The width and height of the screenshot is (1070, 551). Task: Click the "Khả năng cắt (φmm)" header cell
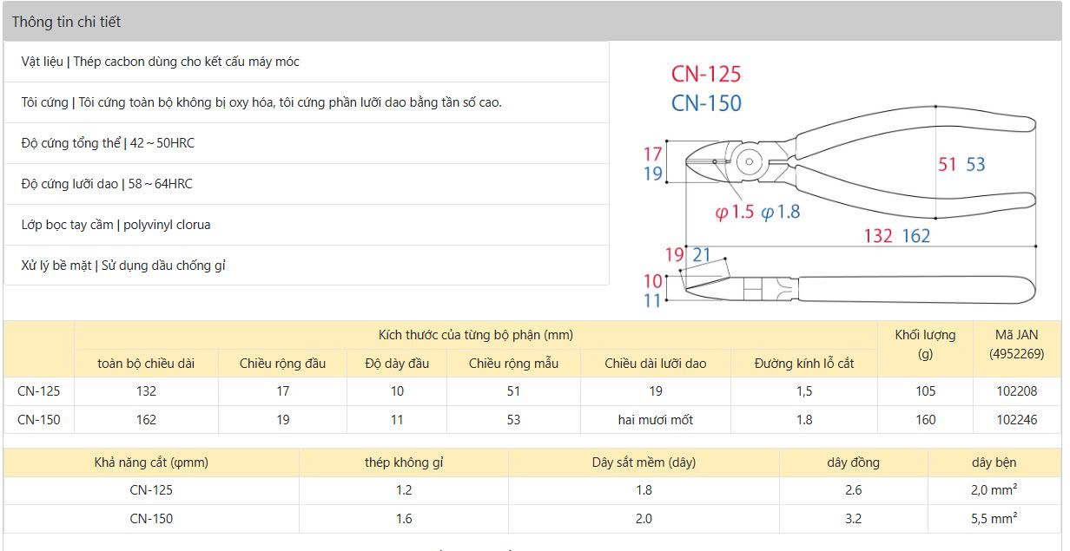point(151,462)
